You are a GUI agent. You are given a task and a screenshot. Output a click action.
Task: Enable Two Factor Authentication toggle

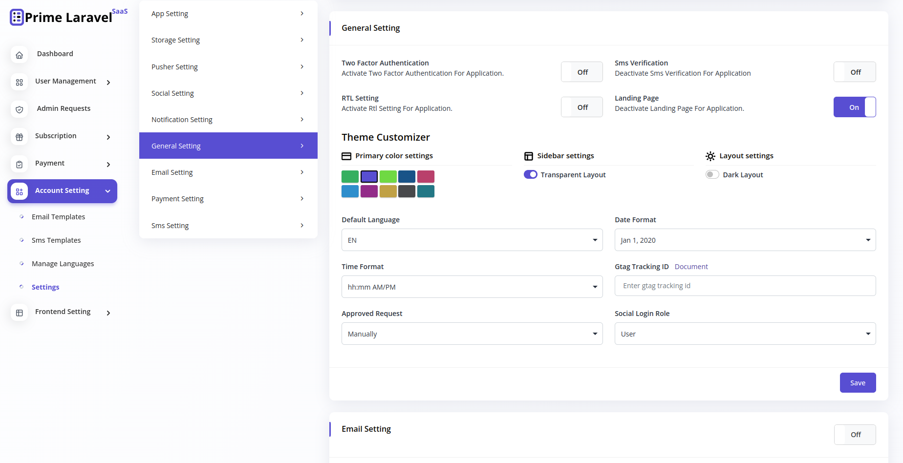tap(581, 71)
